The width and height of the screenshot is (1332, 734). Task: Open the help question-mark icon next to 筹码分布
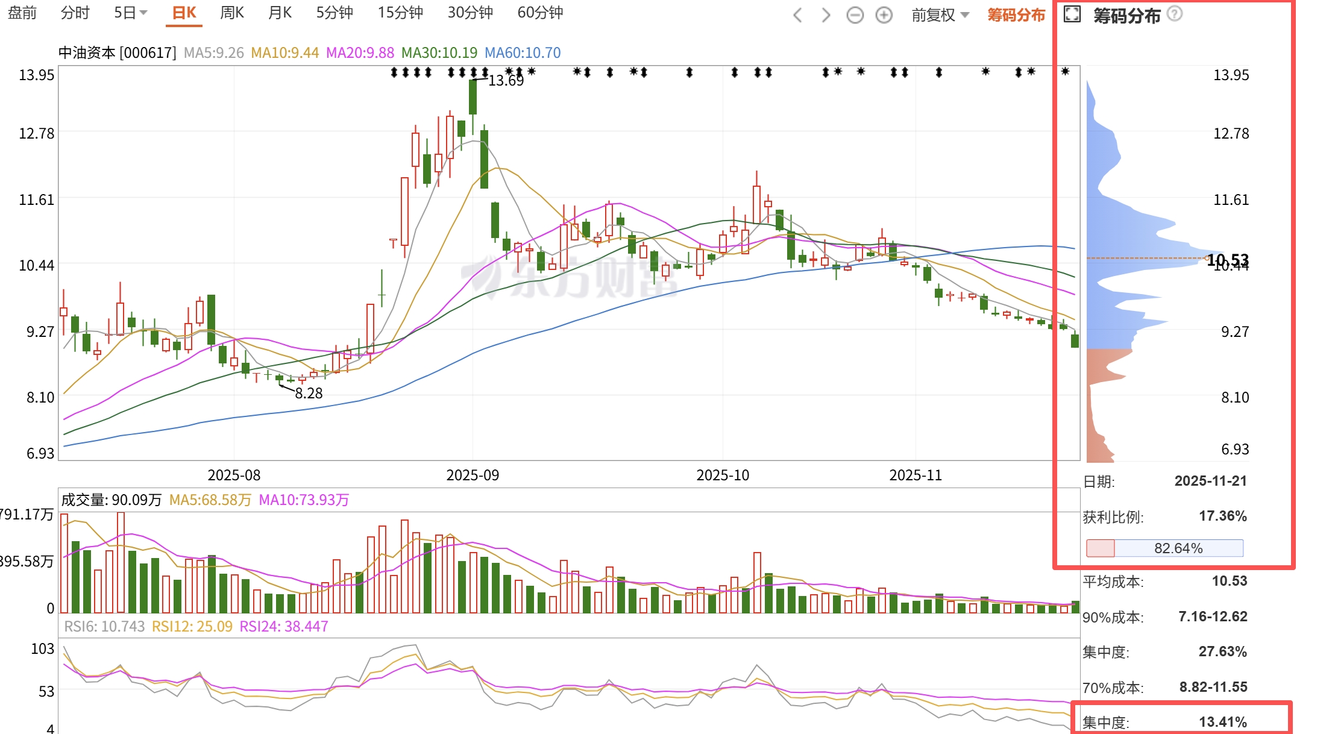point(1175,13)
